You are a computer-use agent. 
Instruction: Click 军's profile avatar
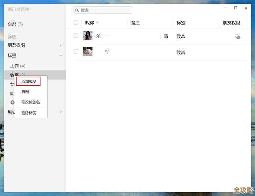tap(88, 52)
